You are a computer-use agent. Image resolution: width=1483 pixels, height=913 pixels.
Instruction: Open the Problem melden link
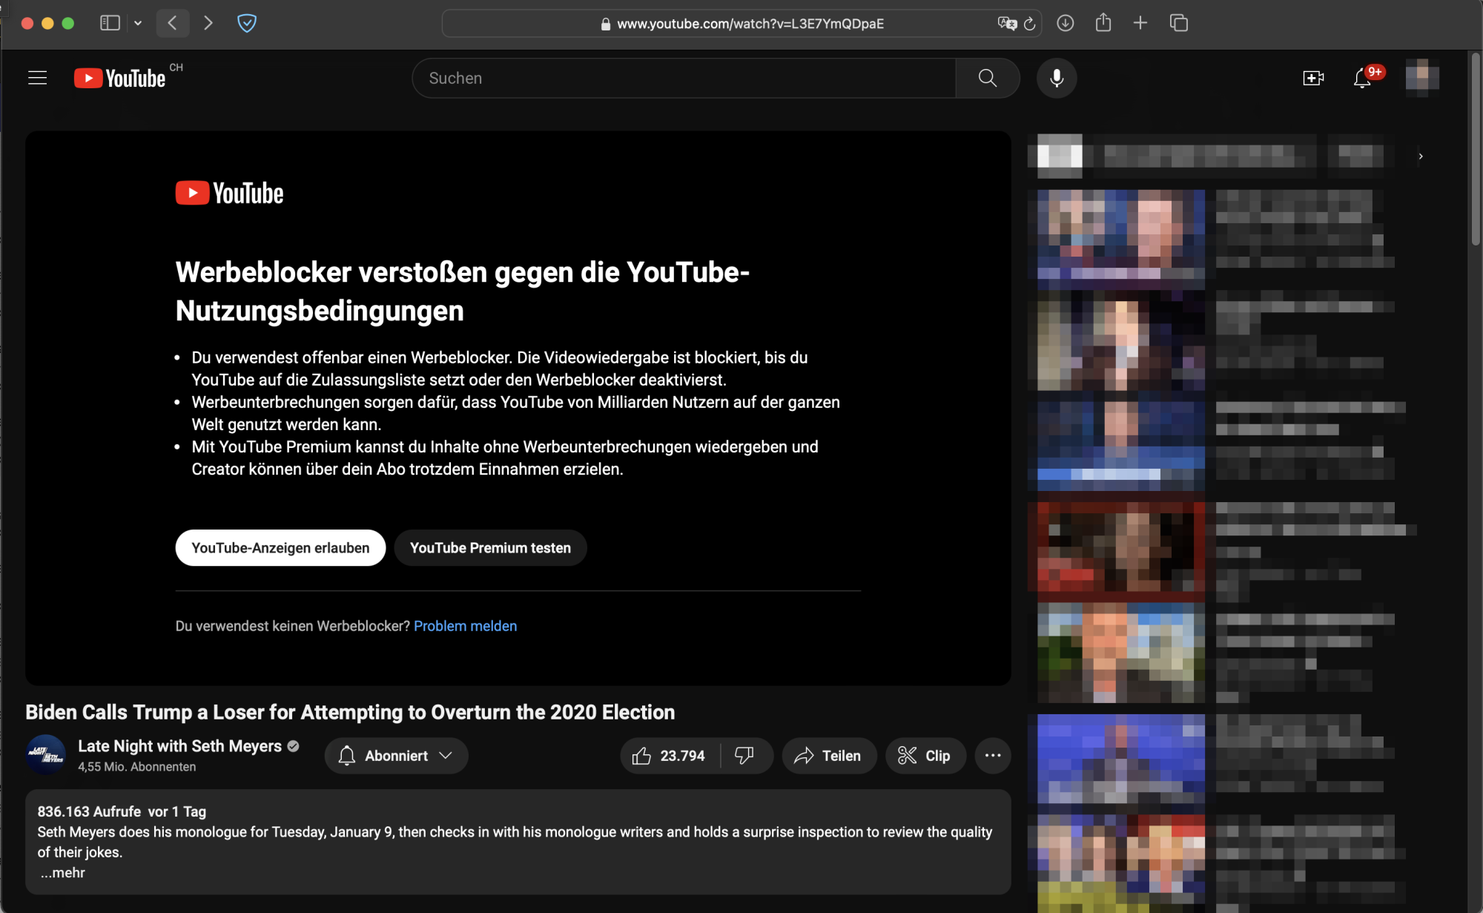point(465,625)
